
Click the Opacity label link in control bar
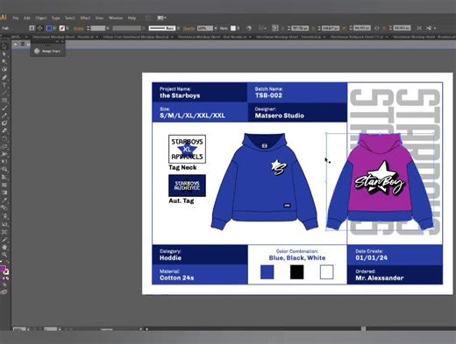click(x=189, y=28)
